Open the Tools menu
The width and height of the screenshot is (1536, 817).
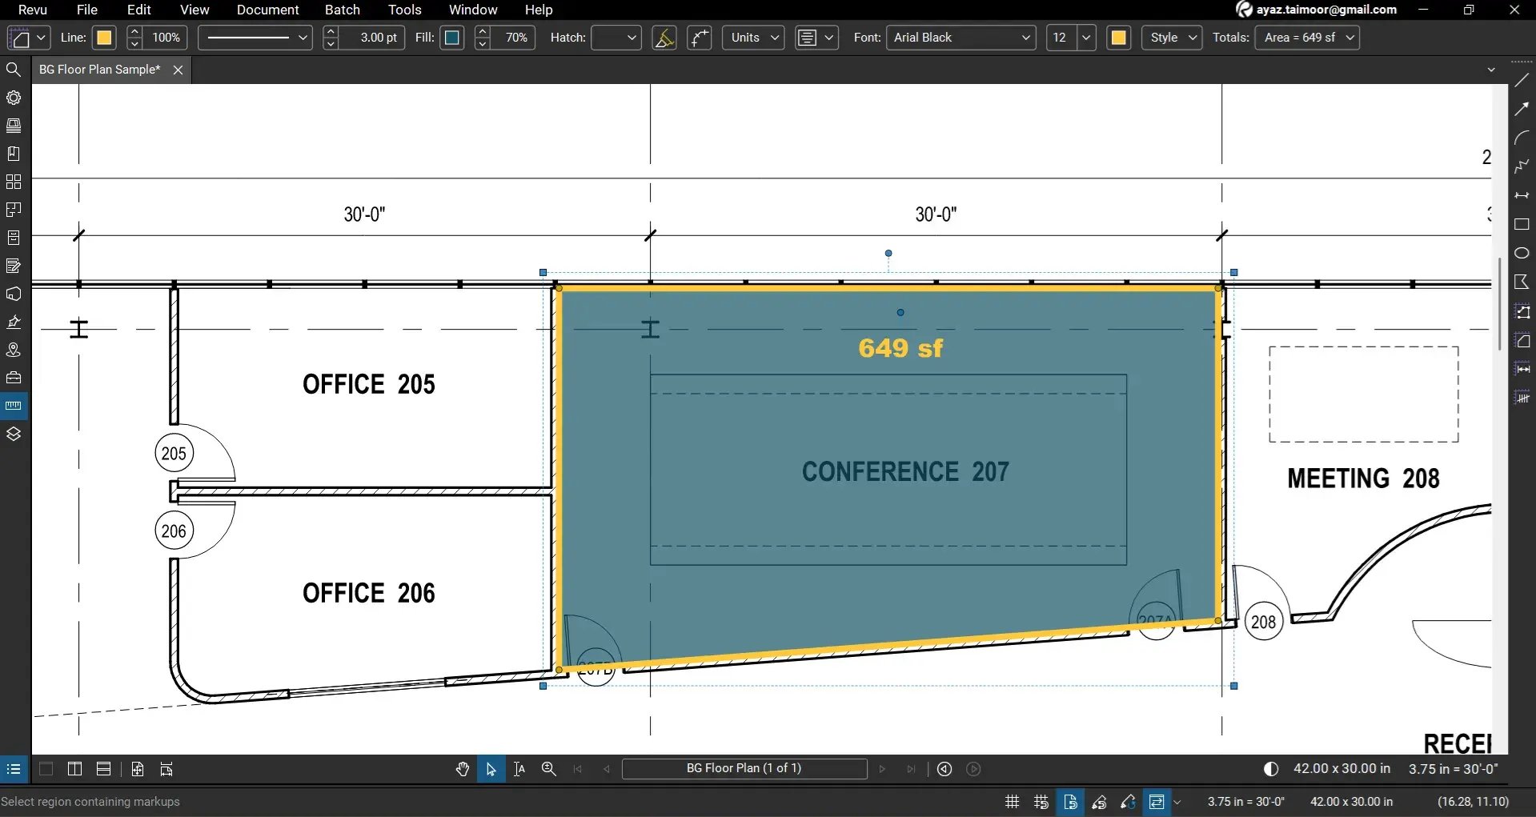tap(405, 10)
